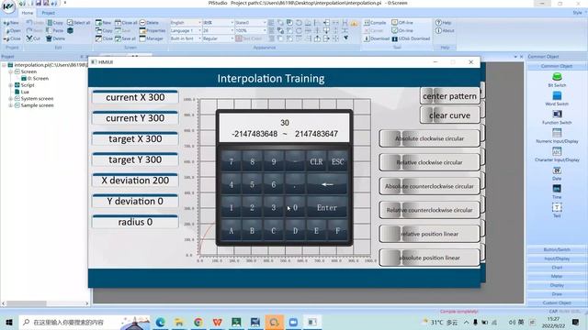588x330 pixels.
Task: Select the Date object
Action: [x=557, y=173]
